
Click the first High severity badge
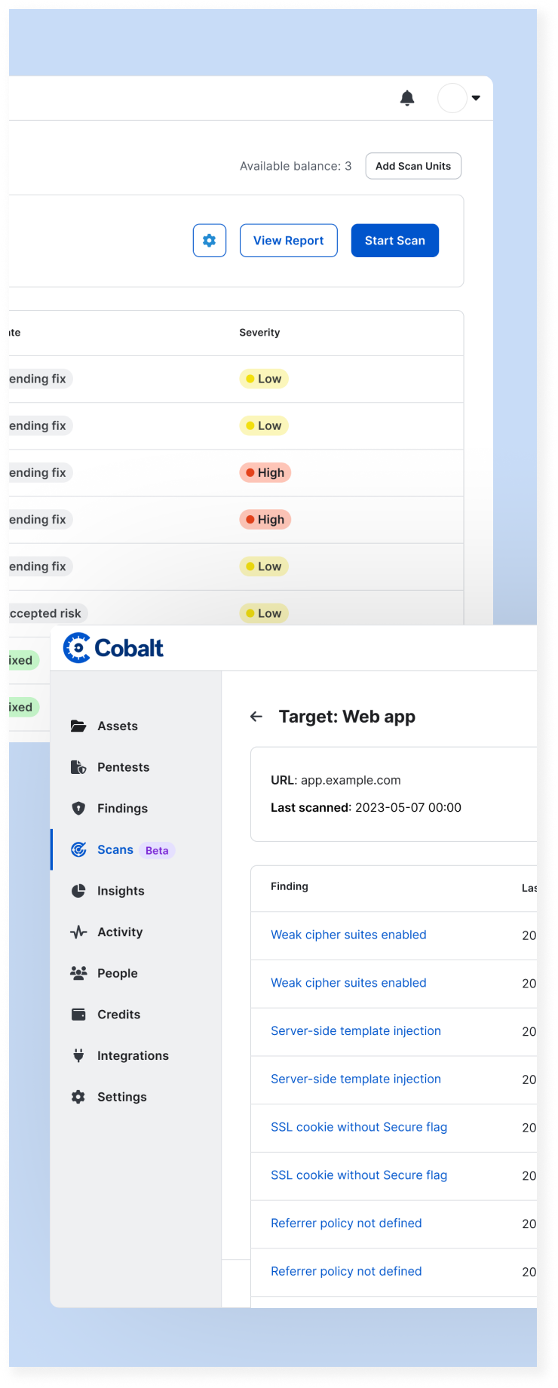coord(265,473)
